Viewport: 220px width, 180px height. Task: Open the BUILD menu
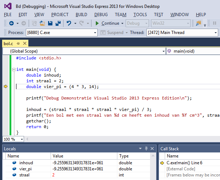[81, 14]
